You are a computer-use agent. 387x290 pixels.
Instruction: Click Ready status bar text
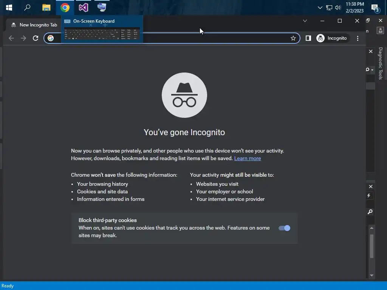(8, 286)
